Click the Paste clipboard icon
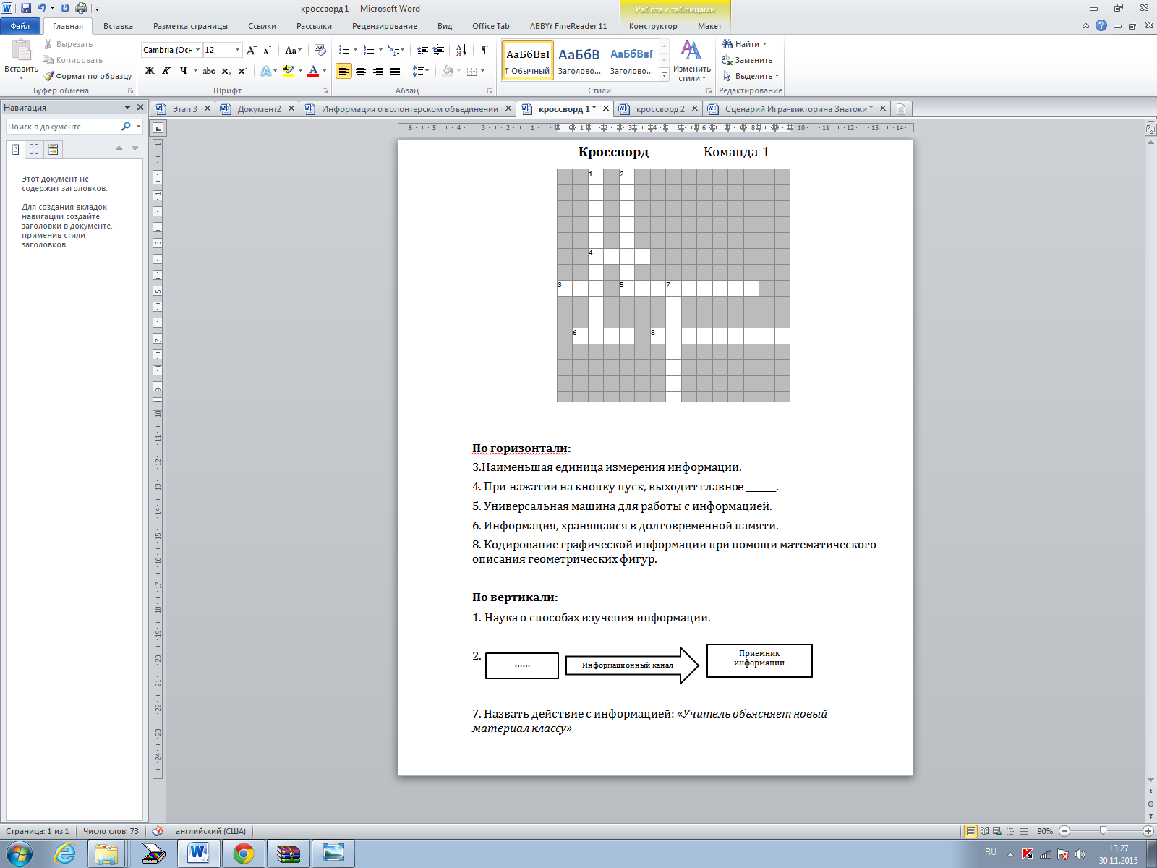 pos(22,50)
